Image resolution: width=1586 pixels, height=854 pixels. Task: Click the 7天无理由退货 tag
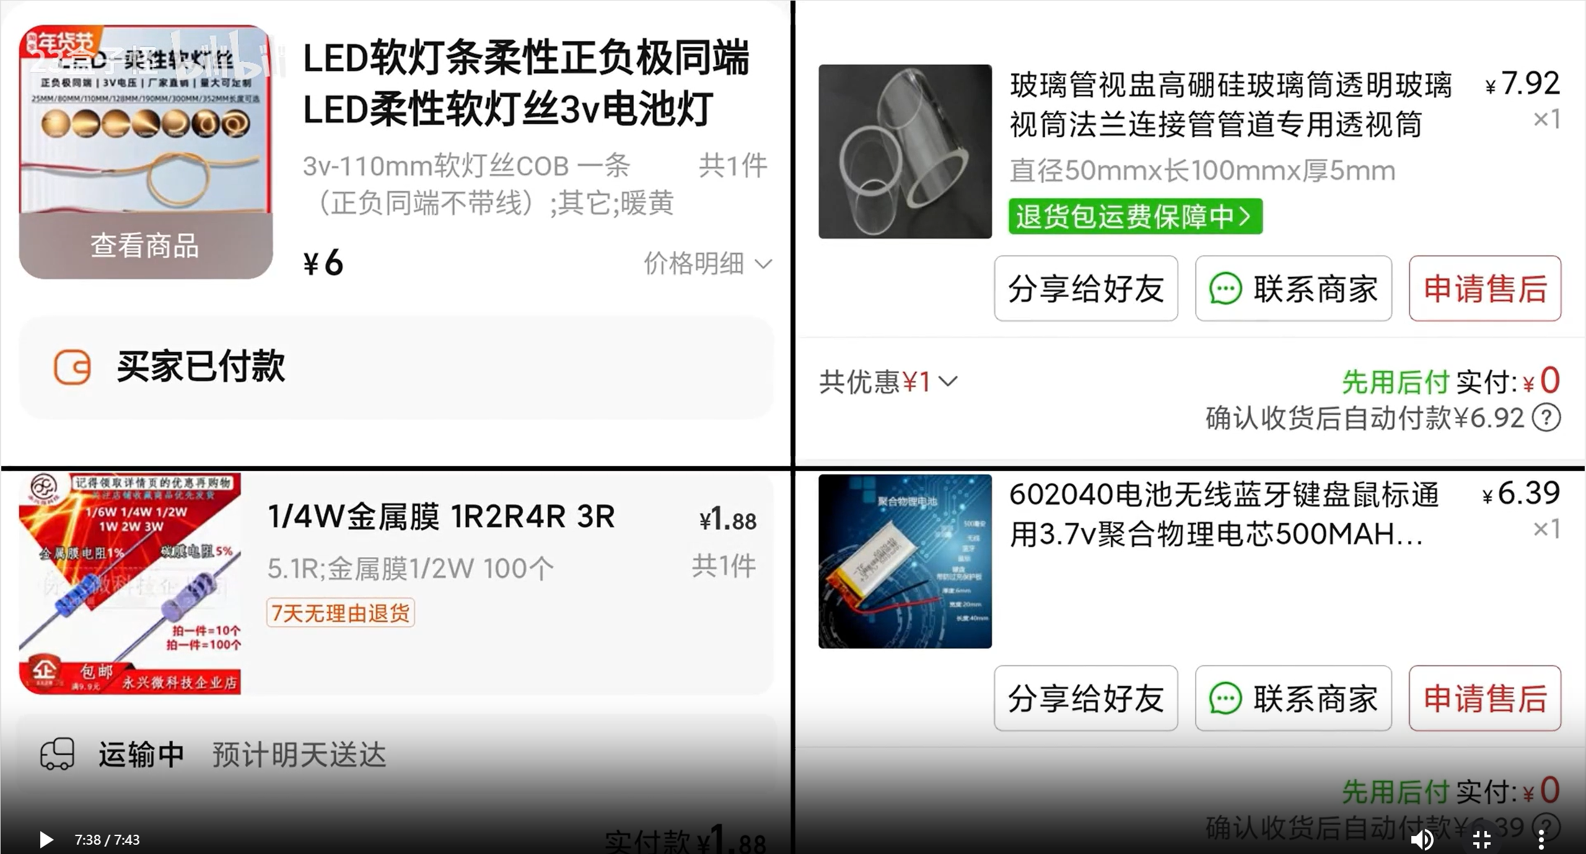pos(341,613)
